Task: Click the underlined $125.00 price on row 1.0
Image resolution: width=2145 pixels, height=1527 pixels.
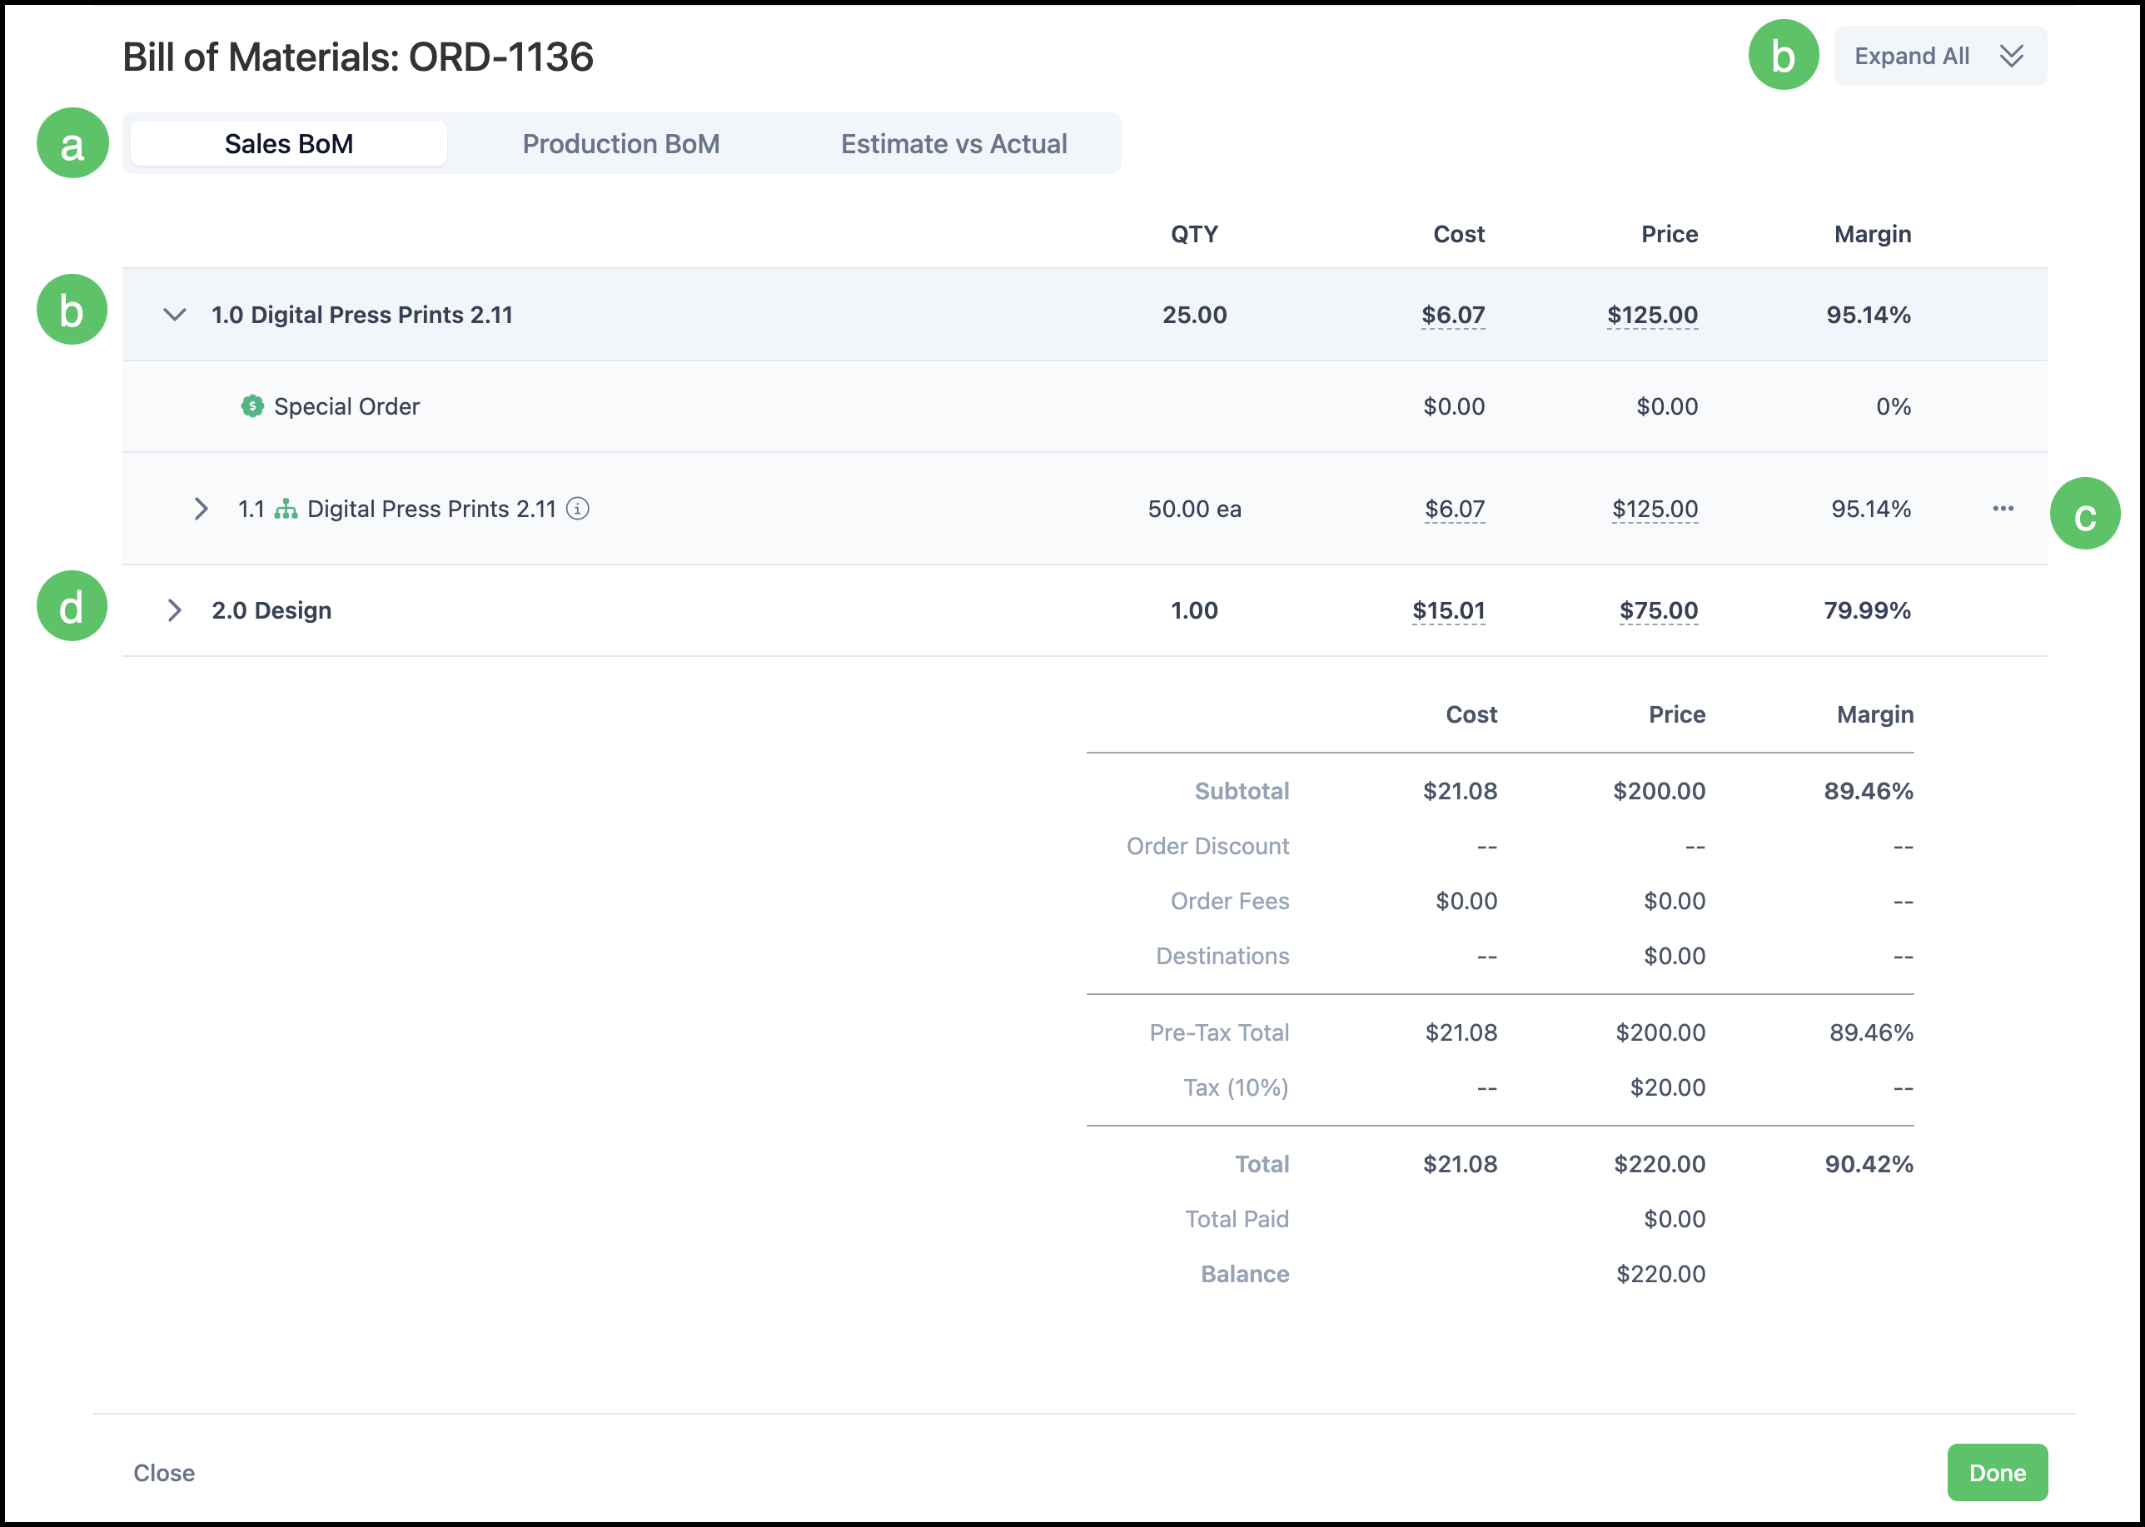Action: click(x=1652, y=315)
